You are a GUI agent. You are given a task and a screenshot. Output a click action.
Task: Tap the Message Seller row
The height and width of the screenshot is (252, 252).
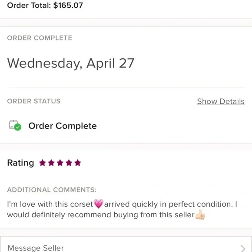point(126,244)
